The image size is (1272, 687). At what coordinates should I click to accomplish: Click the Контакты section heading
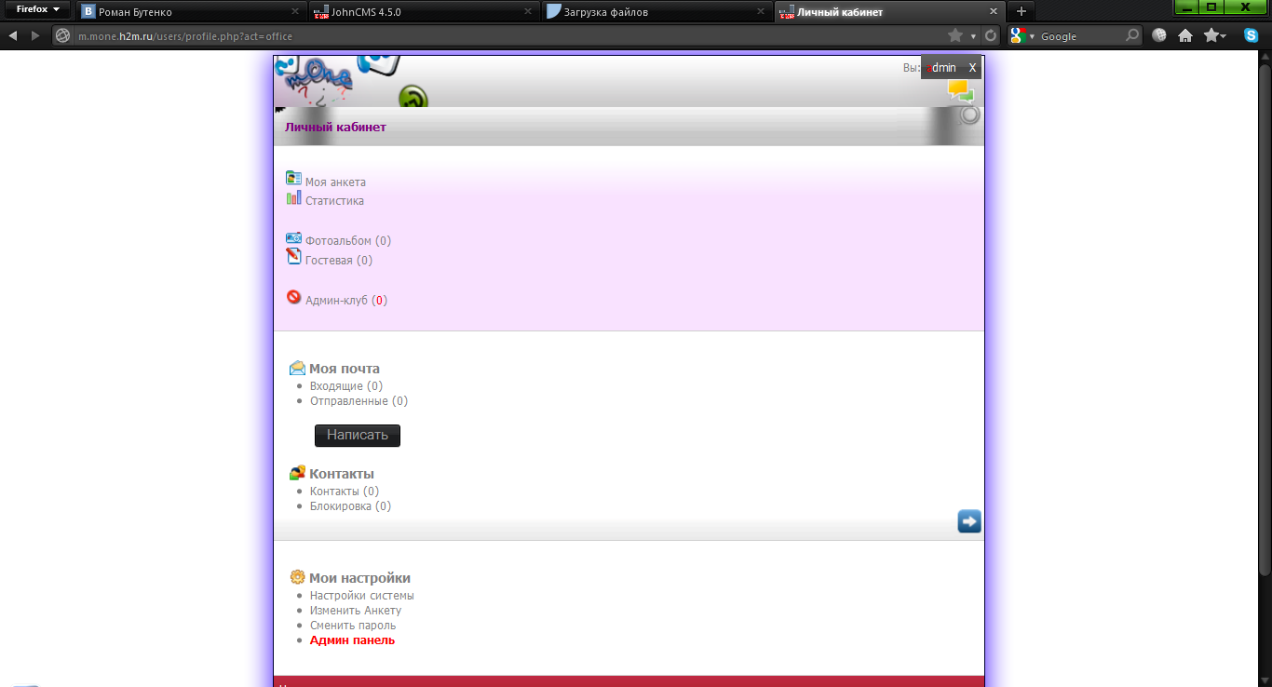coord(342,474)
